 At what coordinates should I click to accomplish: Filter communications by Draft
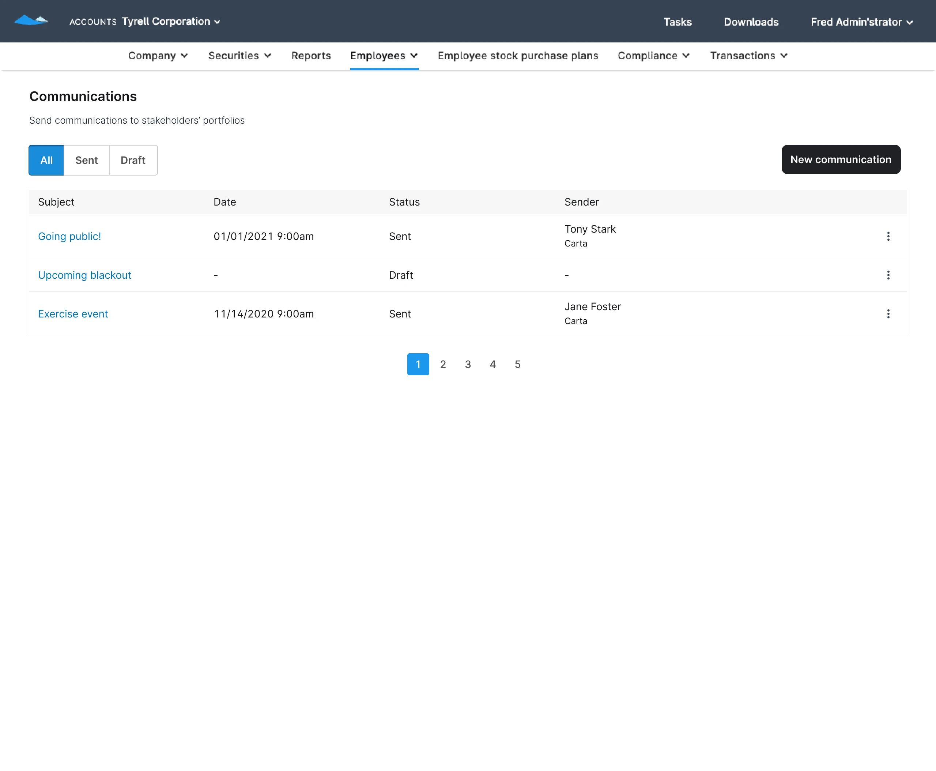[133, 160]
